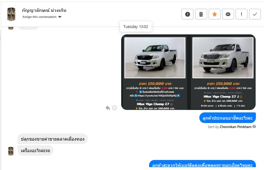Image resolution: width=264 pixels, height=170 pixels.
Task: Reply to the car listing using arrow icon
Action: coord(108,108)
